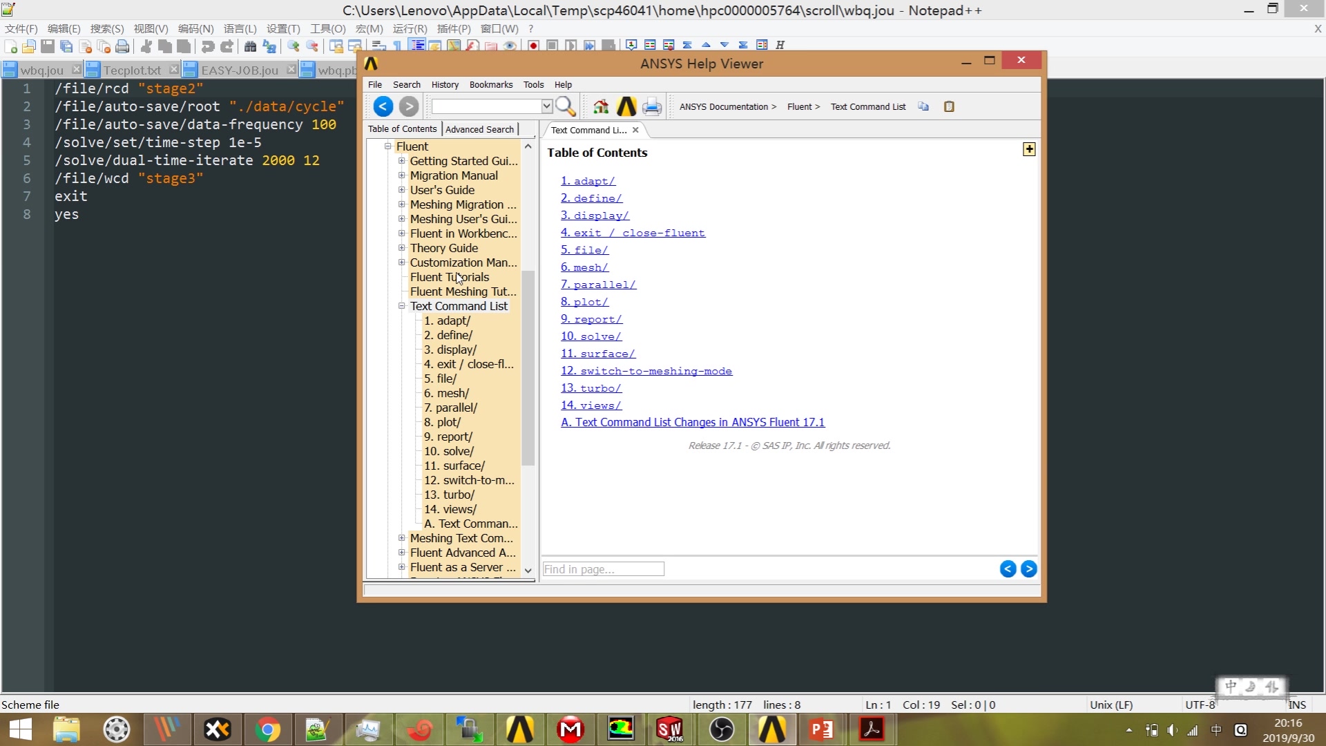Click the plus bookmark icon above contents

point(1029,149)
